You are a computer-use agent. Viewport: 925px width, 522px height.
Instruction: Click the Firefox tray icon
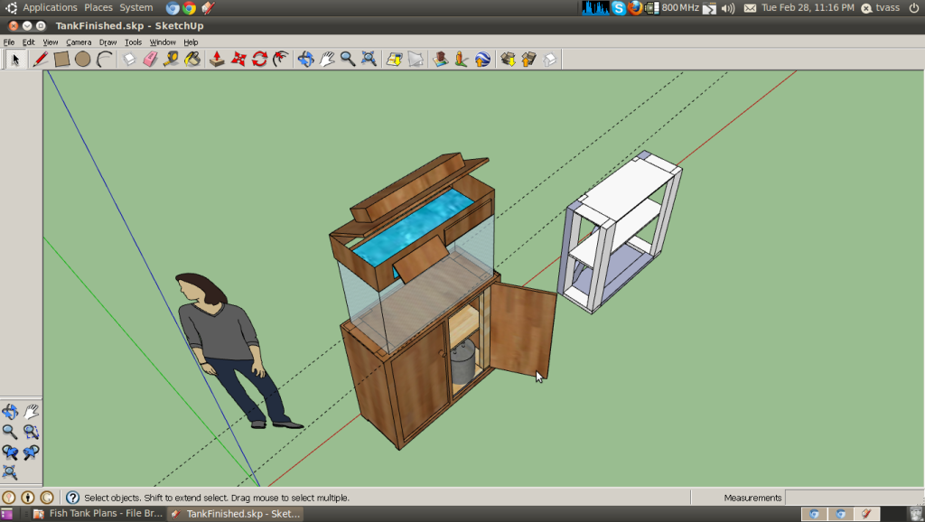point(635,7)
